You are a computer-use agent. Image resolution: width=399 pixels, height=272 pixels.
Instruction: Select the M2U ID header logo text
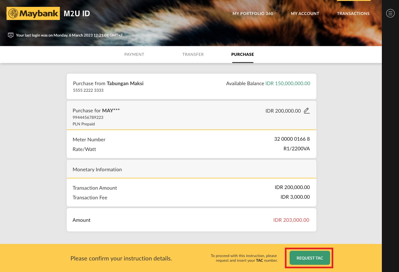click(x=77, y=13)
